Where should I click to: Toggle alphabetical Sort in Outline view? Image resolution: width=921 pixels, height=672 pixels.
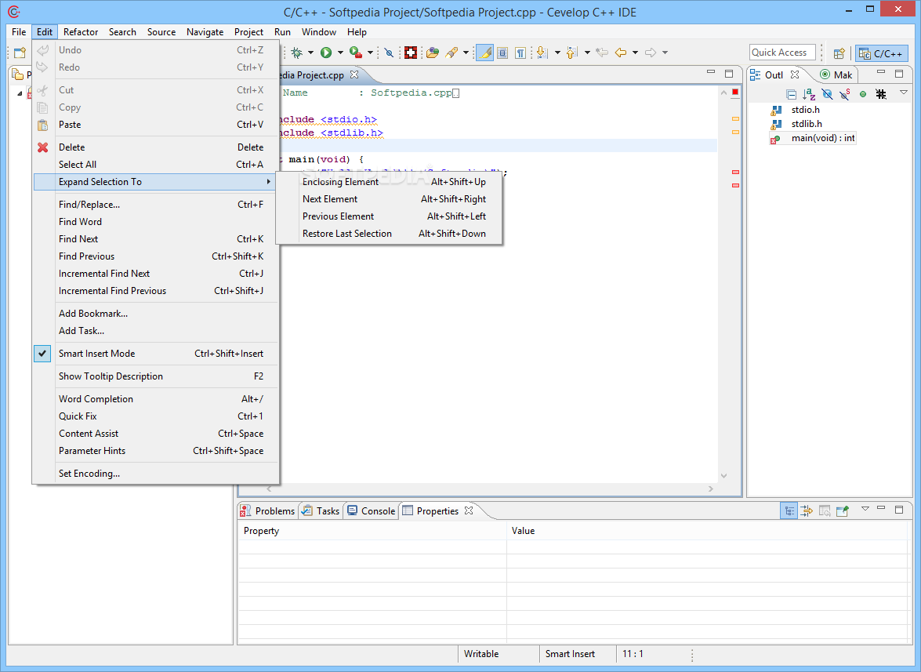coord(810,94)
